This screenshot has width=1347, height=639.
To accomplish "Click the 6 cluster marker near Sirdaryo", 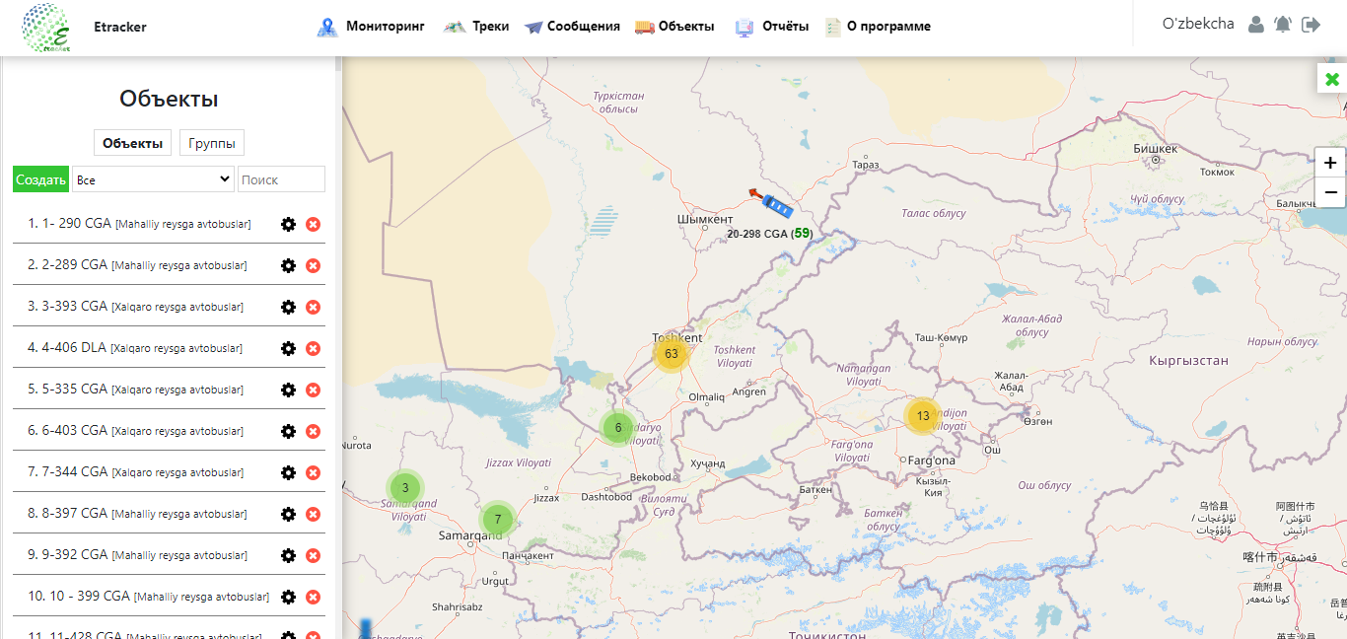I will point(618,428).
